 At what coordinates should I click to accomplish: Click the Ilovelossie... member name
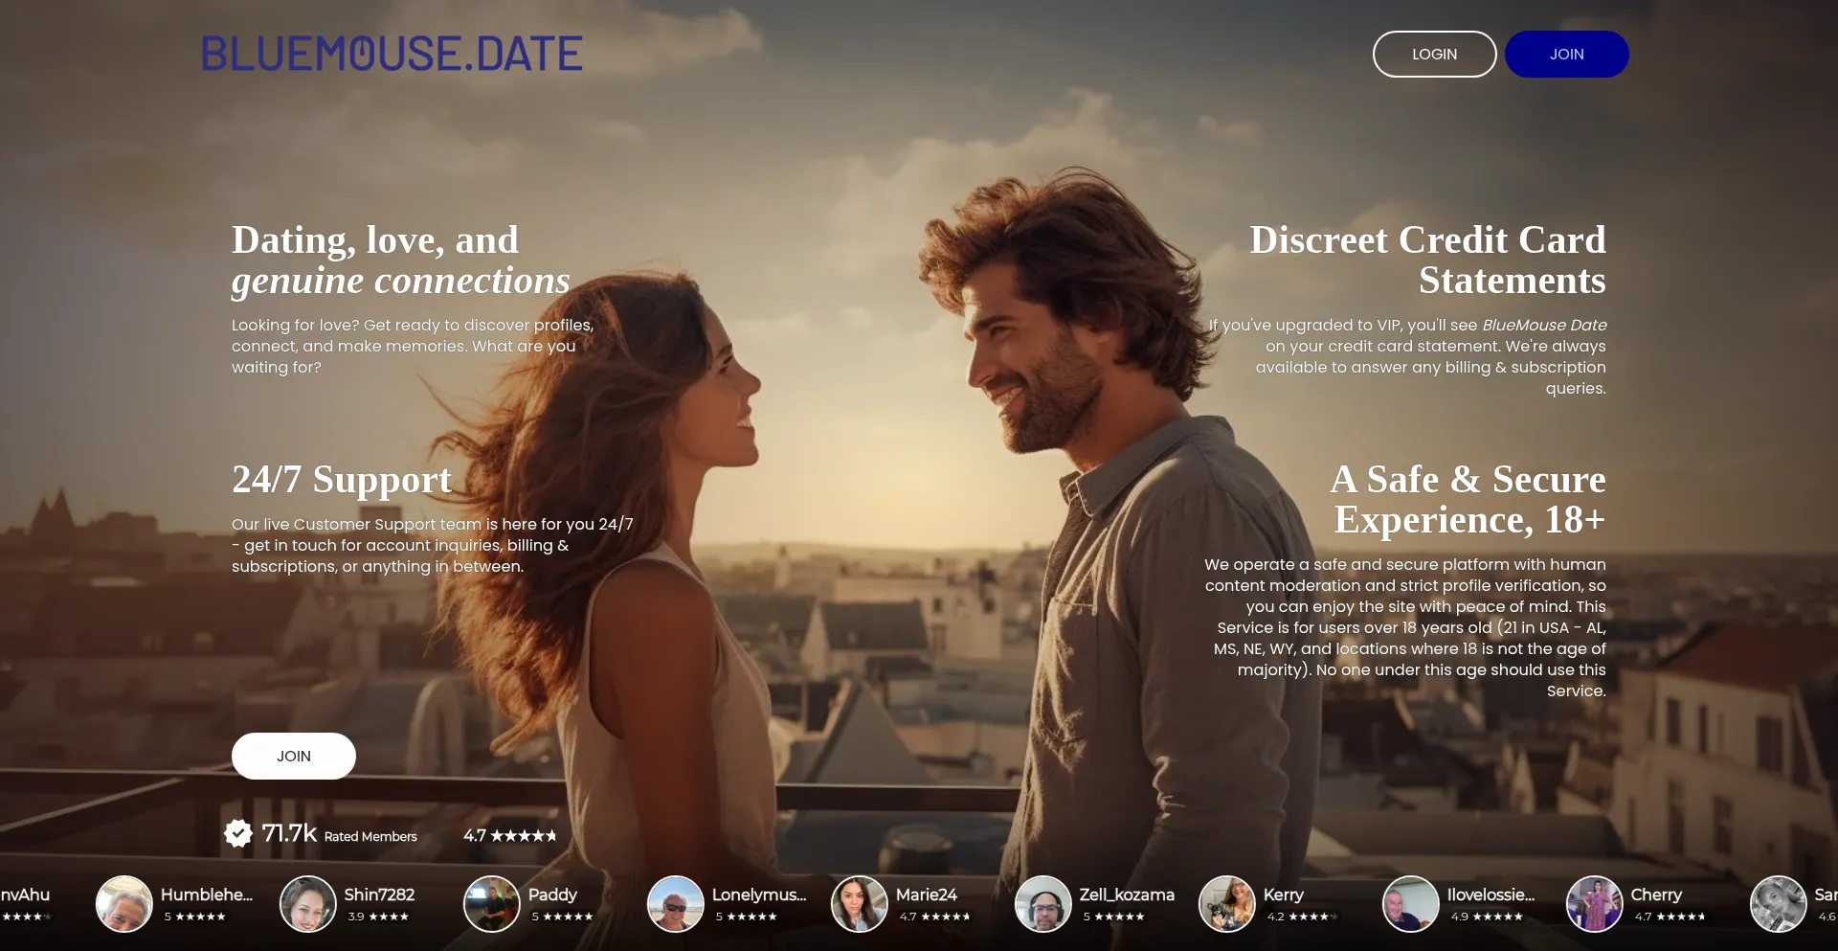coord(1491,894)
